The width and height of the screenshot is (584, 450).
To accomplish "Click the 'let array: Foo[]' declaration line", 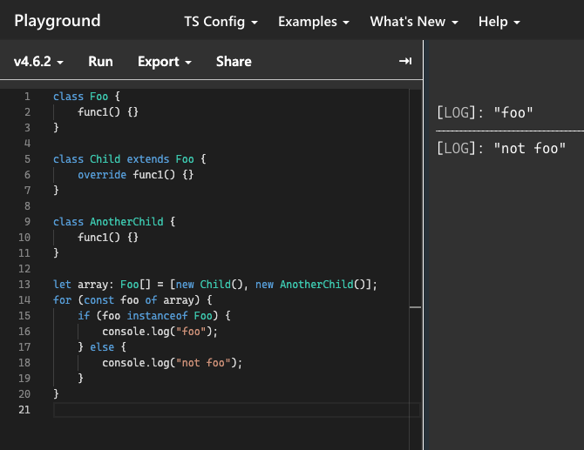I will [215, 285].
